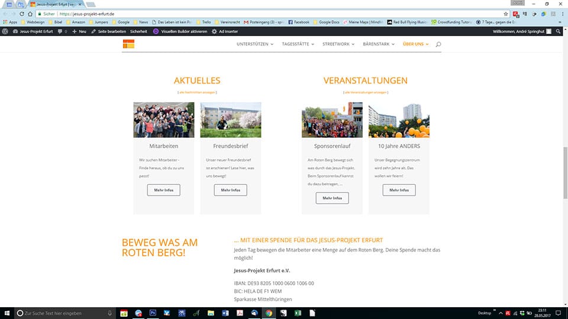Expand the UNTERSTÜTZEN navigation dropdown
Viewport: 568px width, 319px height.
255,44
